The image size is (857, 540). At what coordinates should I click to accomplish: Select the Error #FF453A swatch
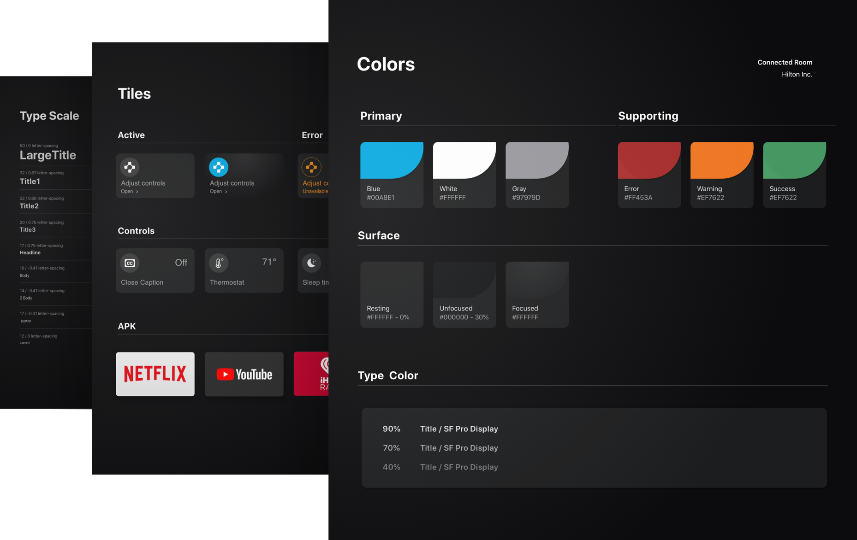click(x=649, y=175)
